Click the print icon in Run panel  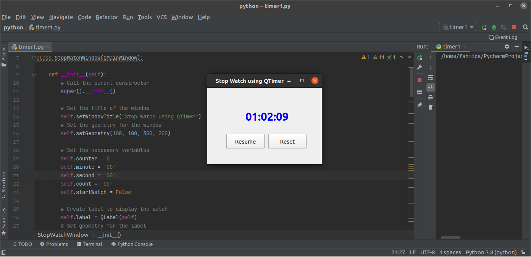(x=431, y=97)
